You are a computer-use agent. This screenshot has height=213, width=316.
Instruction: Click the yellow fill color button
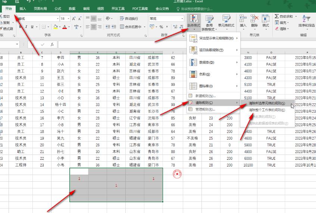click(x=56, y=27)
